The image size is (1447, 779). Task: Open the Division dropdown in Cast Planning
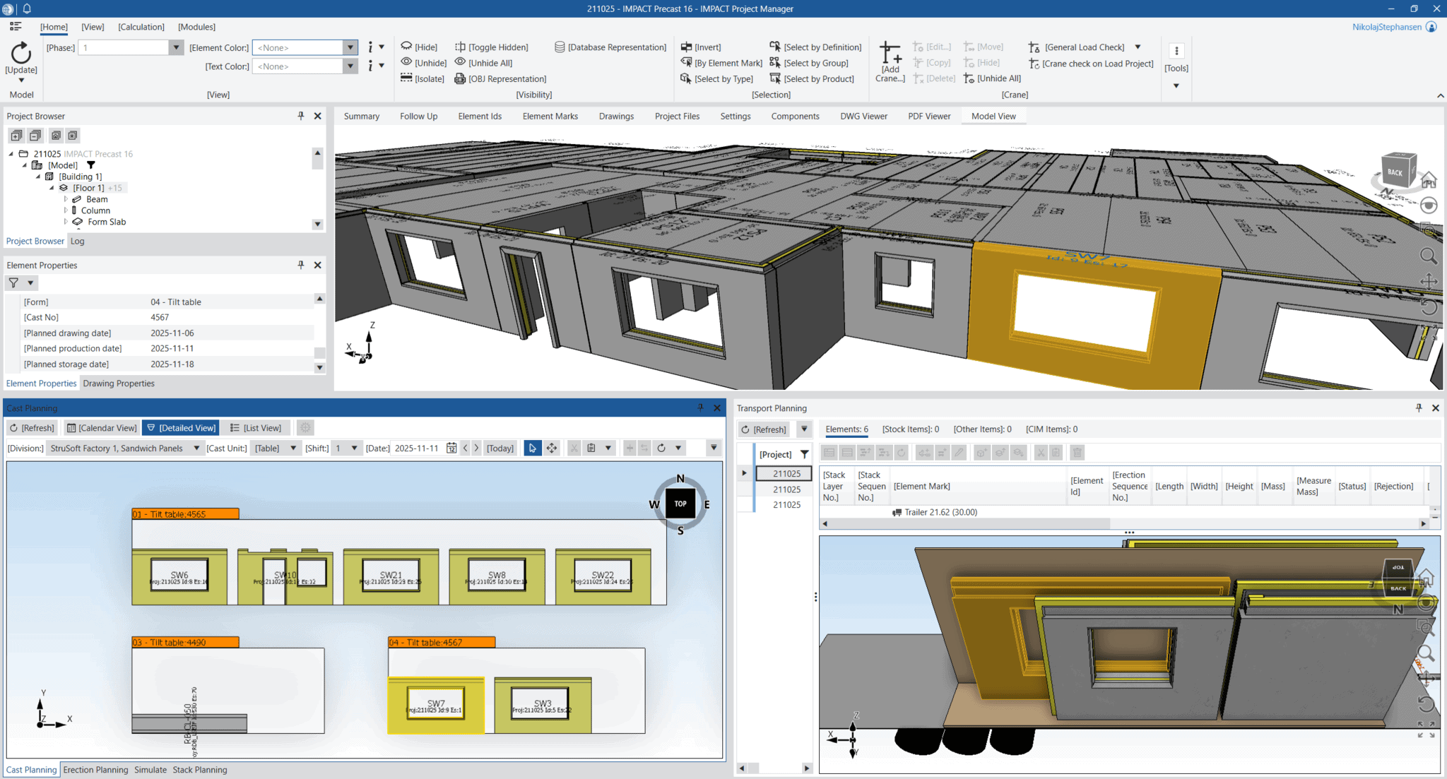(198, 448)
